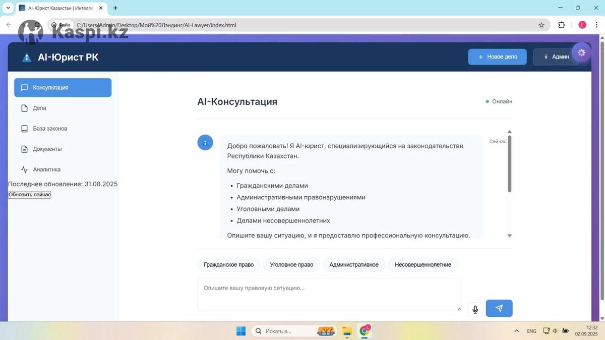605x340 pixels.
Task: Open База законов in the sidebar
Action: pos(49,129)
